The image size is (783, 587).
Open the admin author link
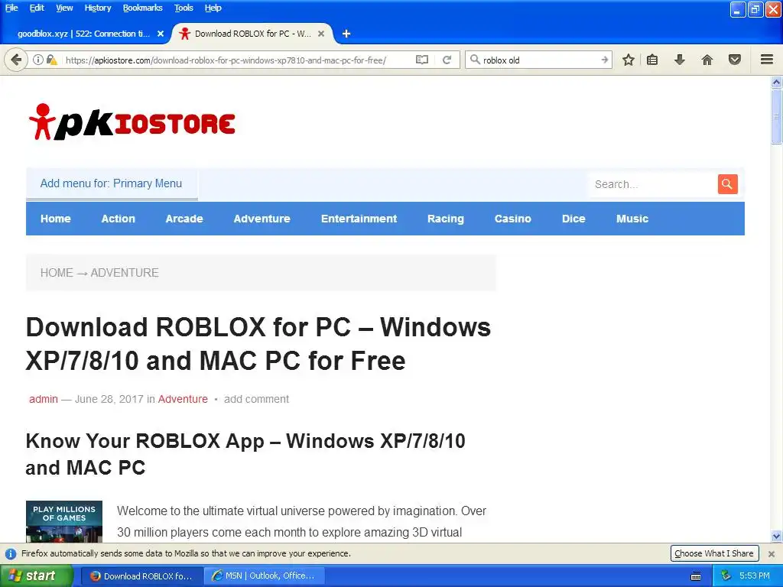click(44, 399)
